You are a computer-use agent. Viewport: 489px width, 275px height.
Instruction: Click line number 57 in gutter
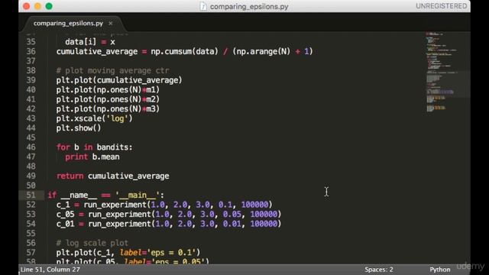point(31,253)
